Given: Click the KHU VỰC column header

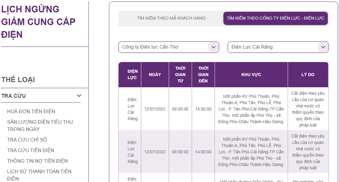Looking at the screenshot, I should pos(251,74).
